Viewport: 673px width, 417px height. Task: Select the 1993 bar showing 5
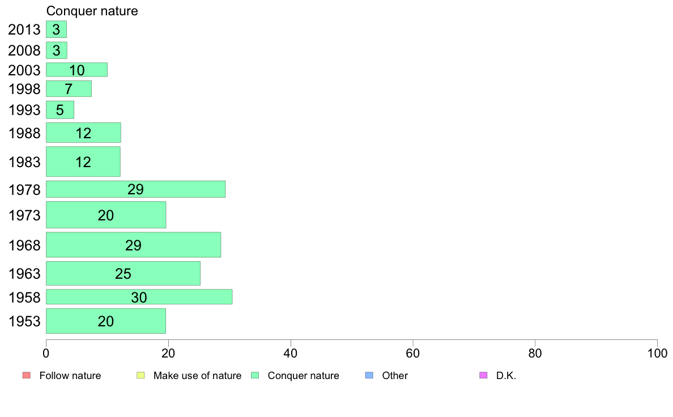pyautogui.click(x=60, y=110)
